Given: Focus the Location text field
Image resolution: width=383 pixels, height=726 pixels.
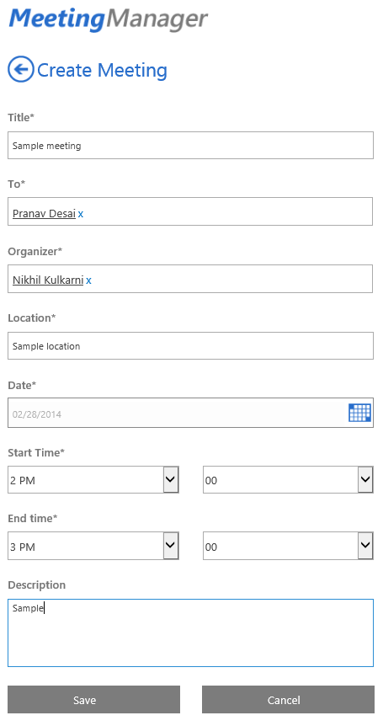Looking at the screenshot, I should coord(190,346).
